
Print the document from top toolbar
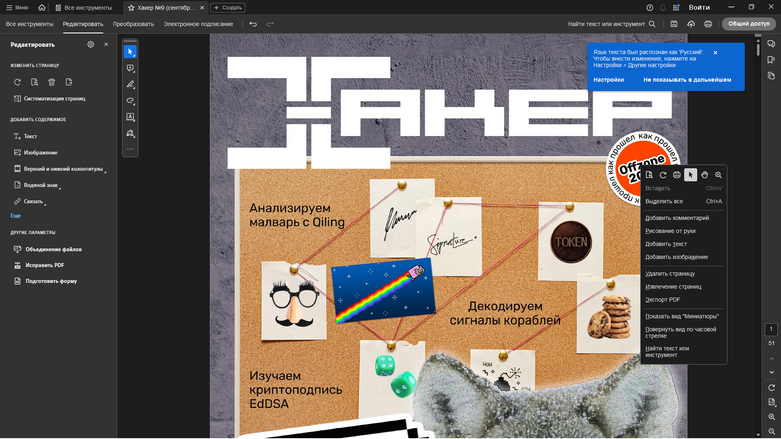tap(708, 24)
